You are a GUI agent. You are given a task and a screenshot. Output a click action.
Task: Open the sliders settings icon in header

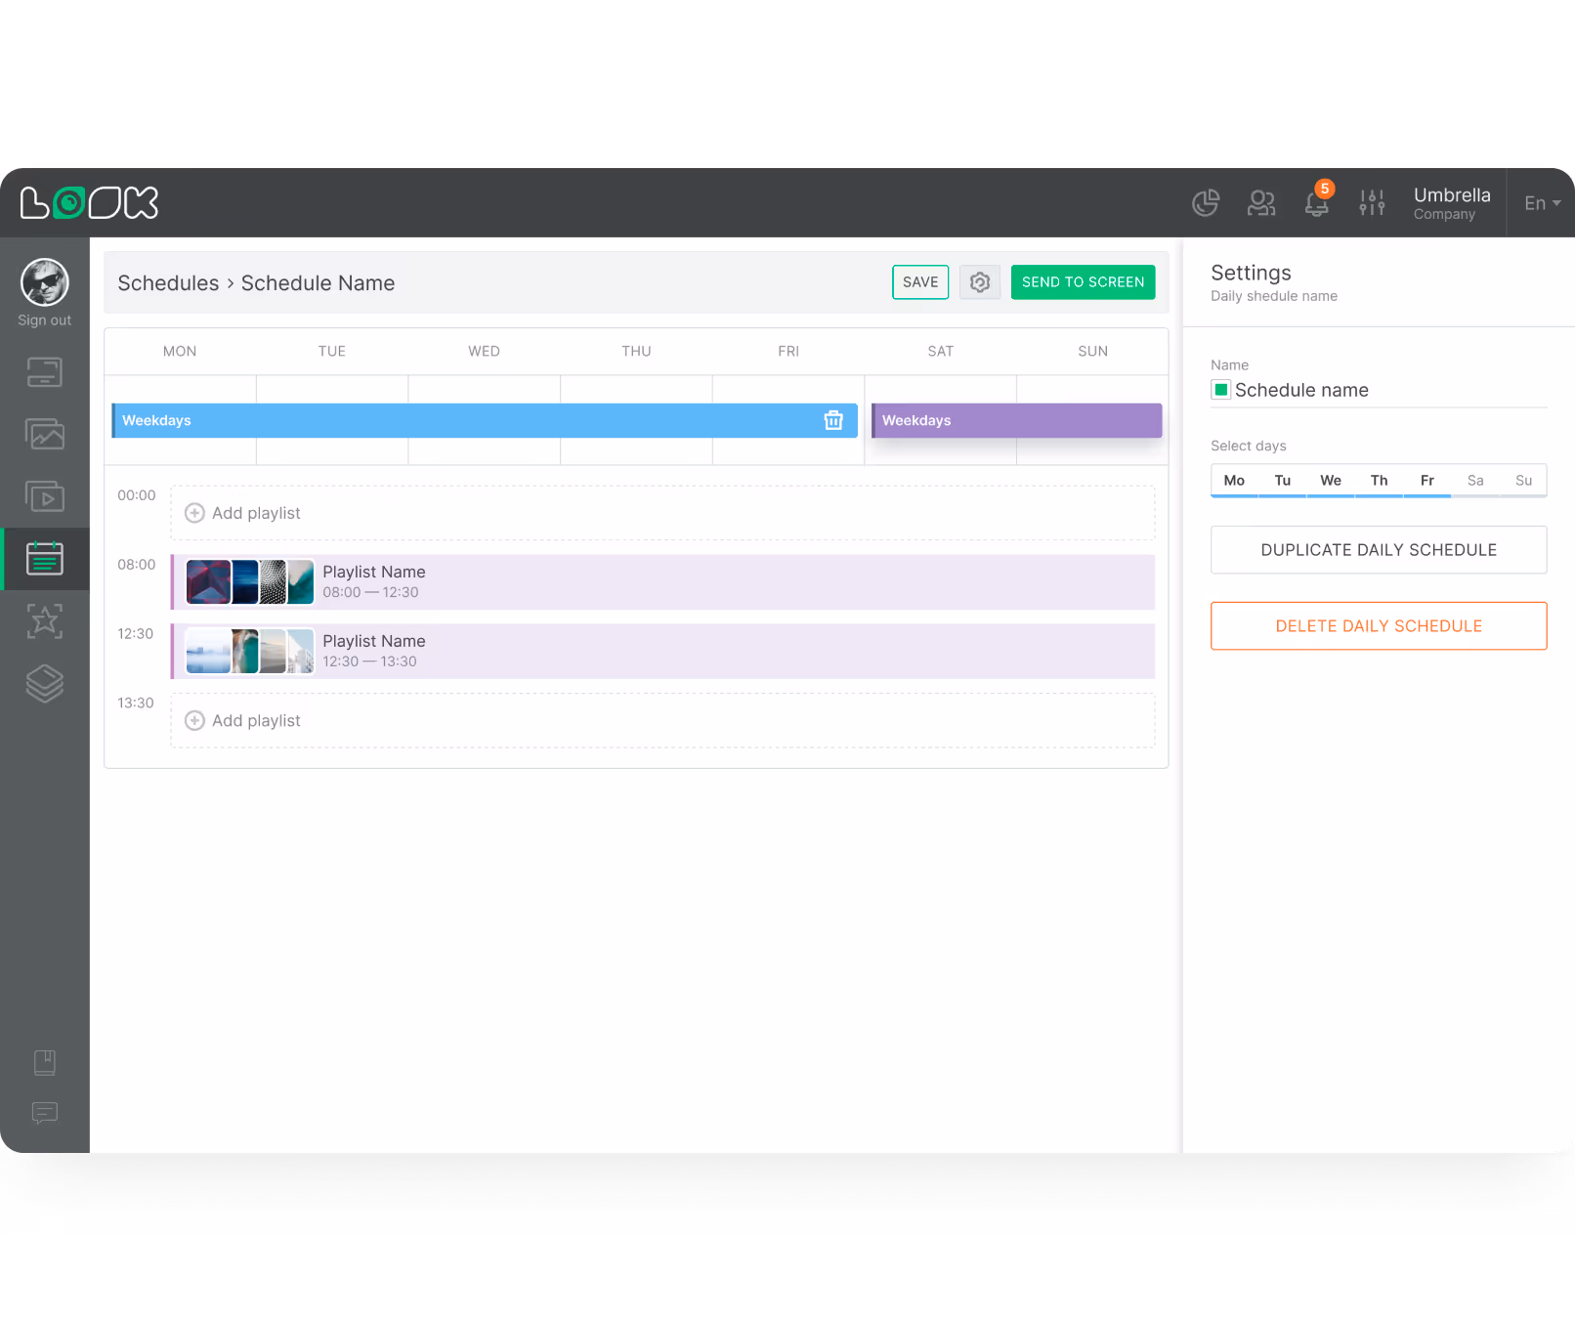click(1372, 203)
